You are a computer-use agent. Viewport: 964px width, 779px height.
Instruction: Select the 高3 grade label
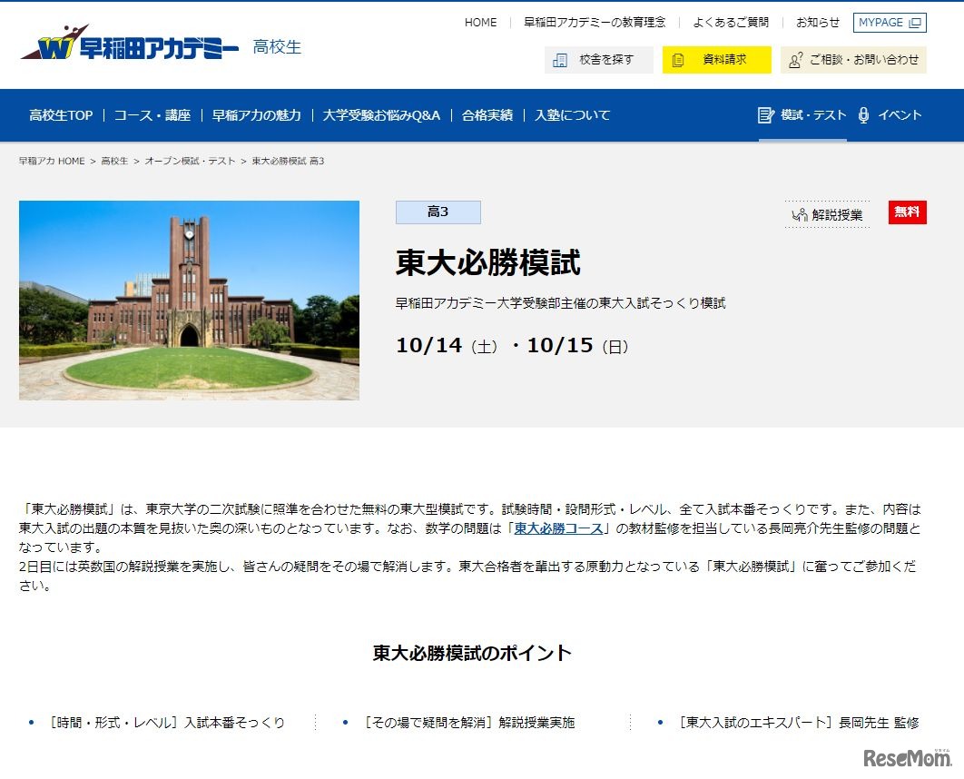[438, 212]
